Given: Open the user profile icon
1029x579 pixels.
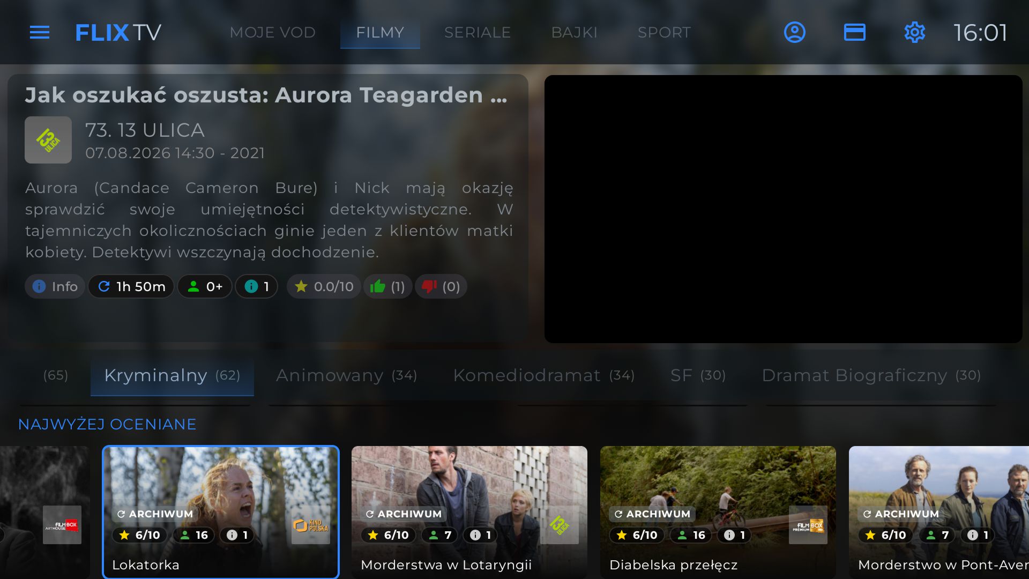Looking at the screenshot, I should tap(794, 33).
